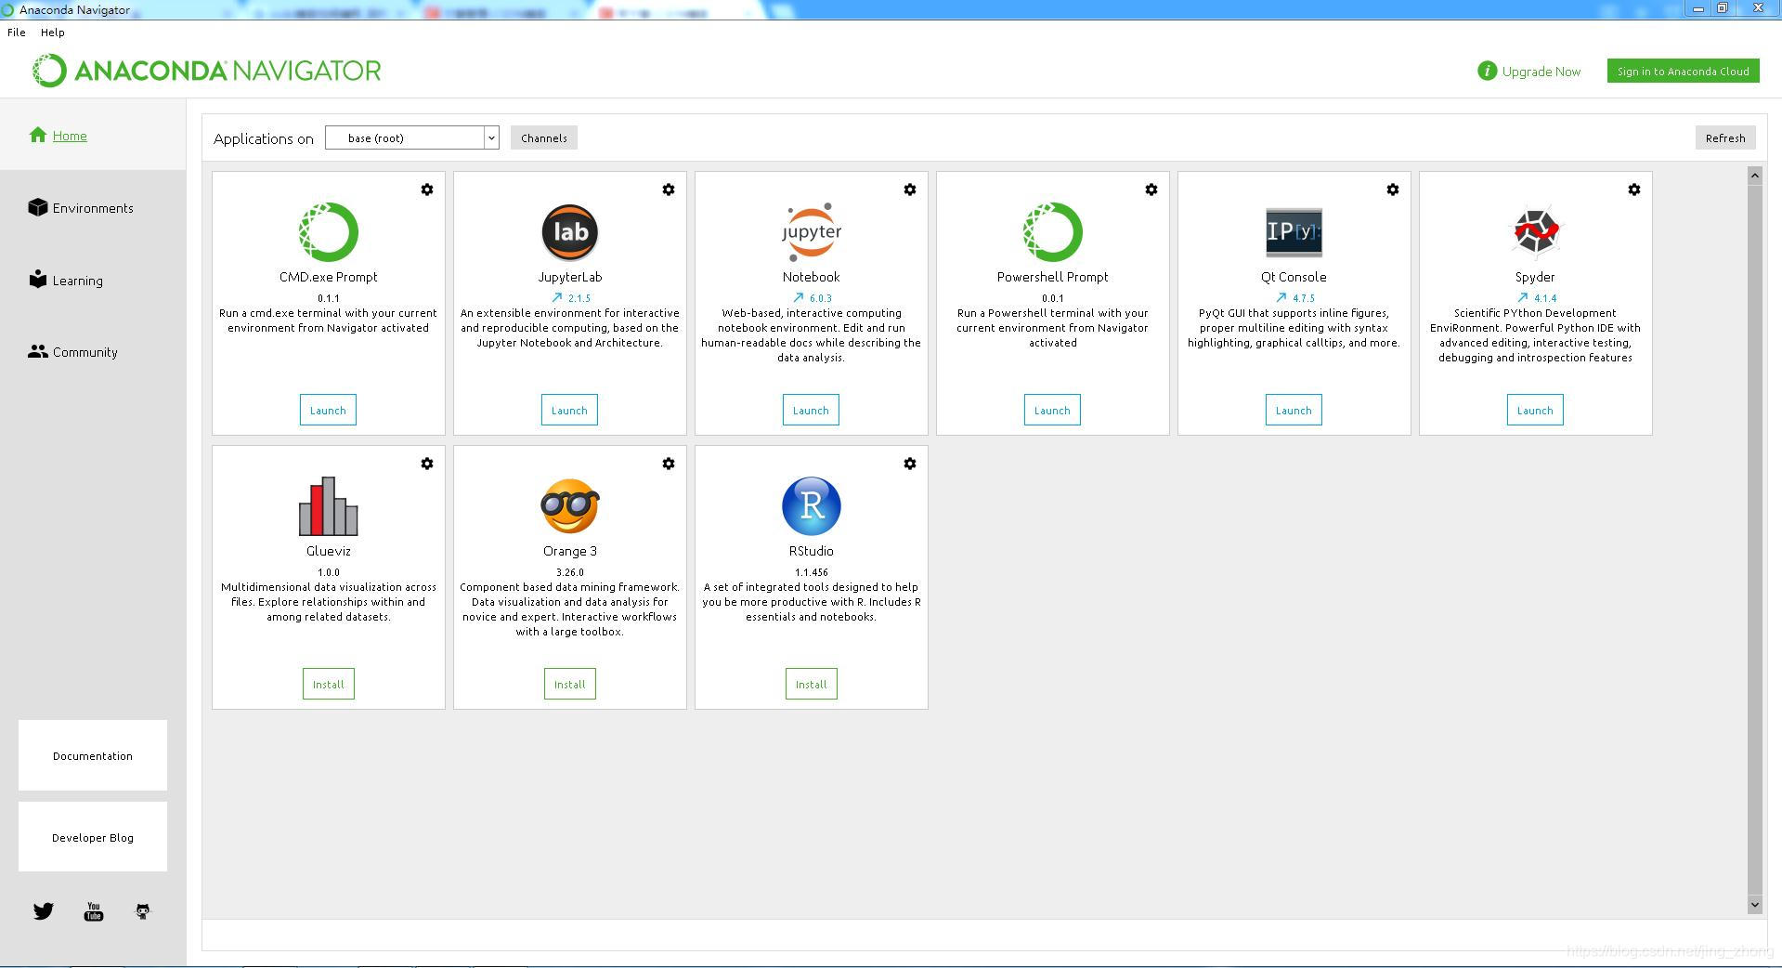Install RStudio
The image size is (1782, 968).
click(811, 684)
